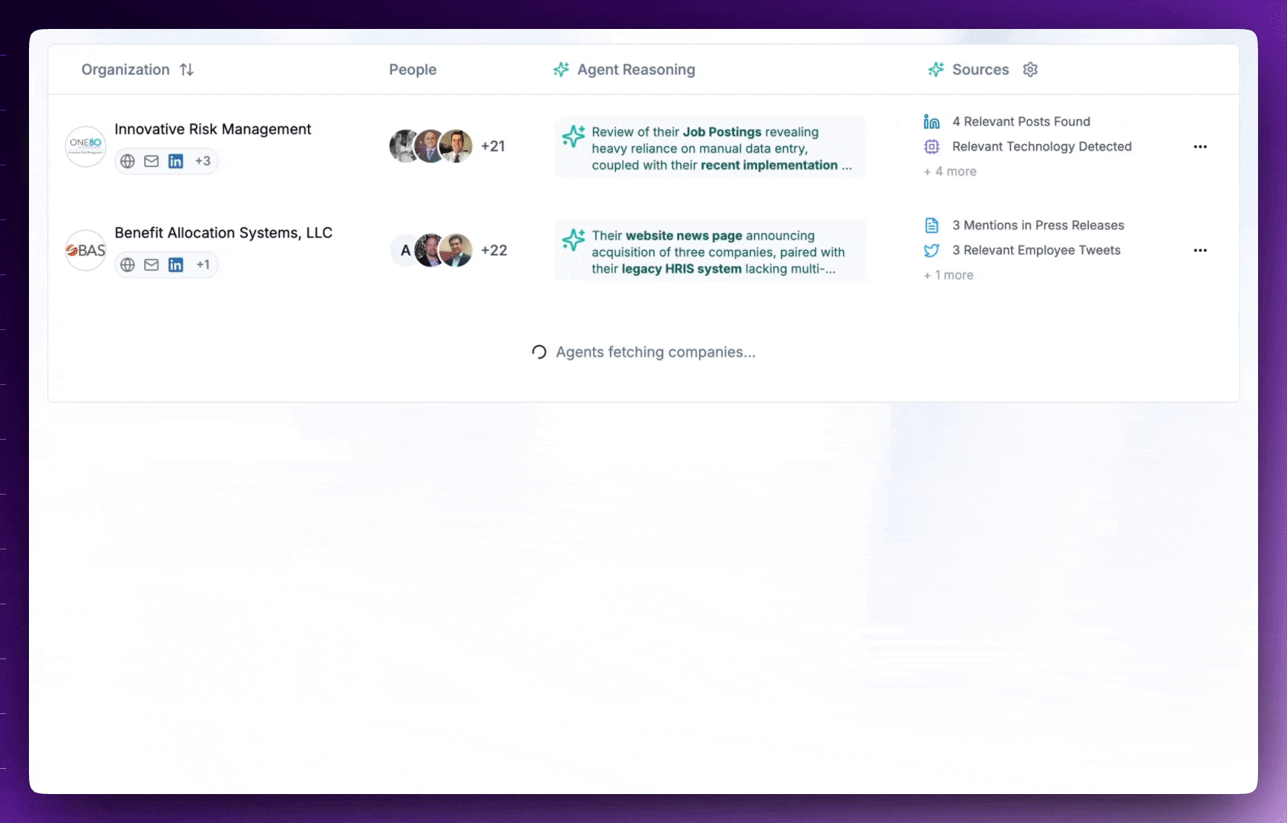This screenshot has width=1287, height=823.
Task: Open the Sources settings gear
Action: click(1030, 70)
